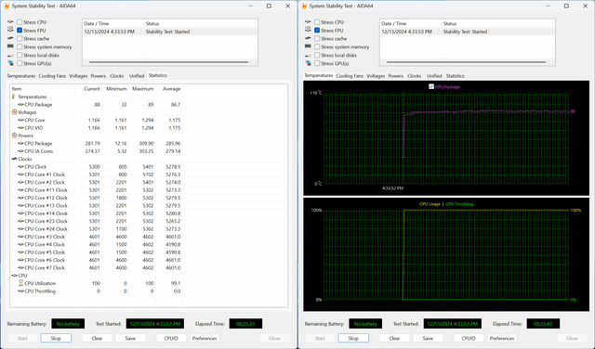Click log horizontal scrollbar in left window
The height and width of the screenshot is (349, 595).
[x=169, y=62]
